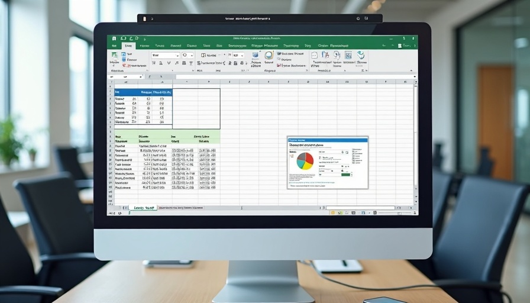
Task: Click the blue title bar of the floating dialog
Action: tap(327, 140)
